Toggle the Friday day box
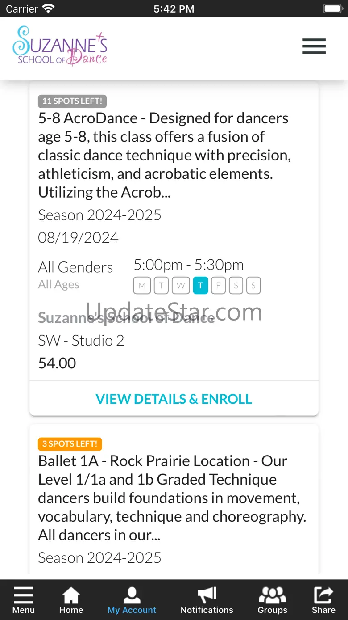Screen dimensions: 348x620 pos(218,286)
